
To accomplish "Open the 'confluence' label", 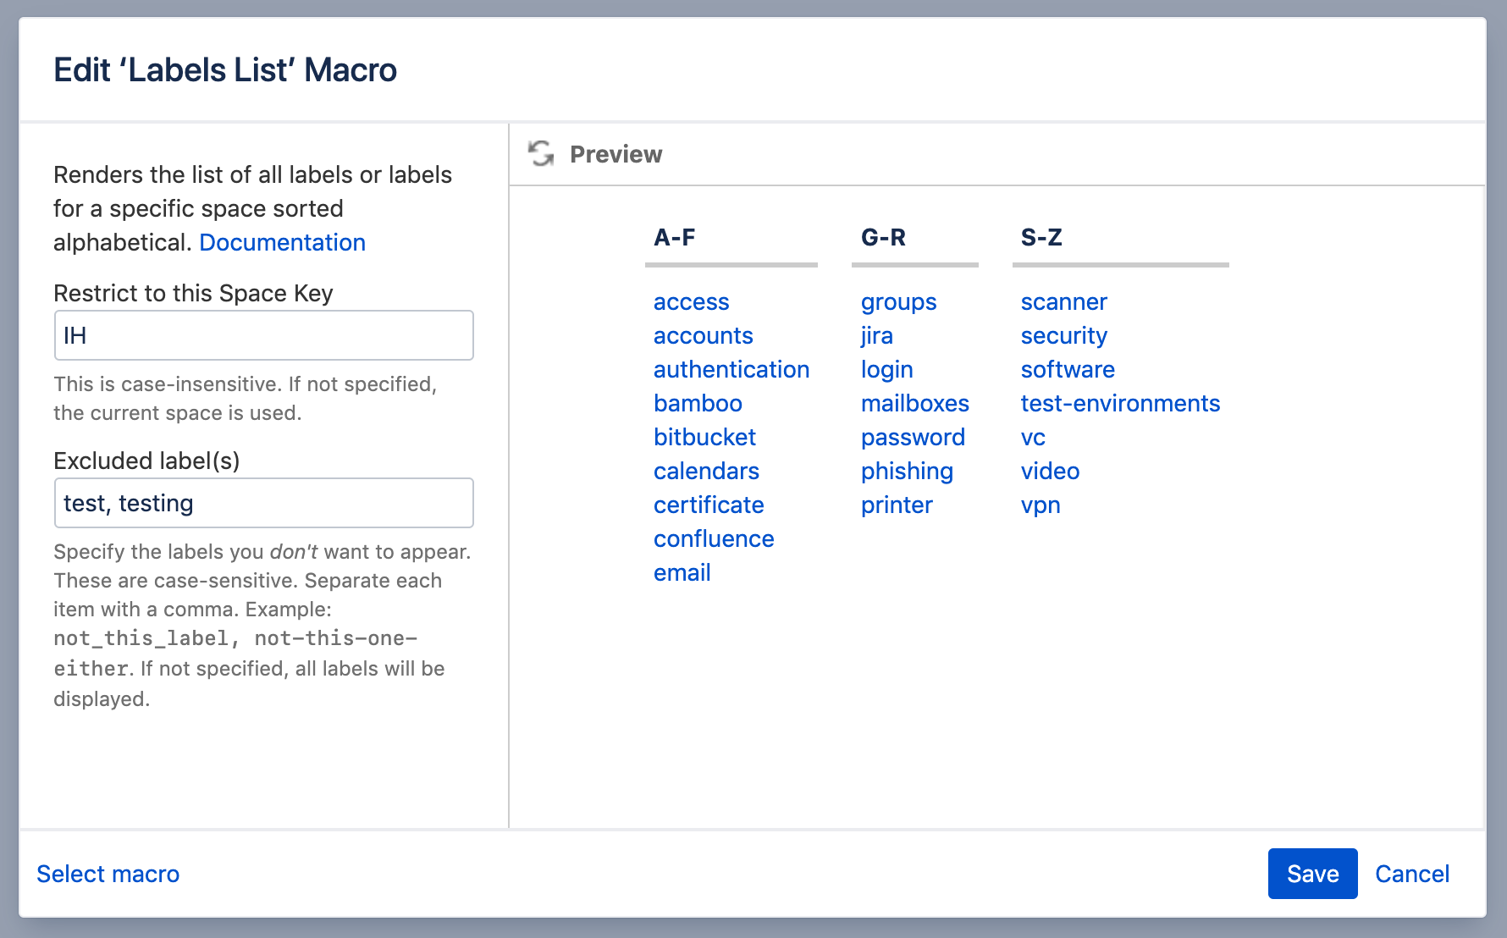I will point(714,539).
